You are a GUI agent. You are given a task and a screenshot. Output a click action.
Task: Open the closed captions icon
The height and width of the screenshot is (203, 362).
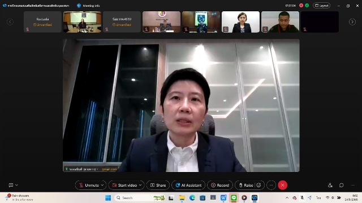11,185
